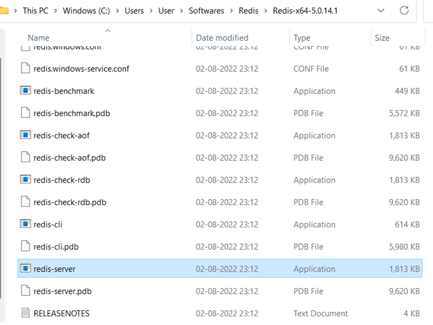Select the redis-check-rdb.pdb file name
Screen dimensions: 433x325
[x=70, y=202]
